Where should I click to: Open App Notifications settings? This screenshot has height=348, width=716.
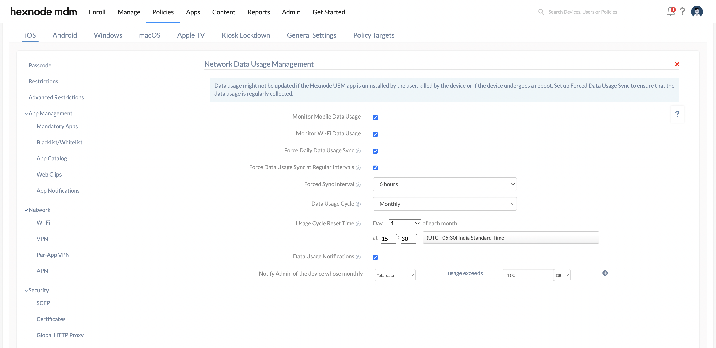click(x=58, y=191)
